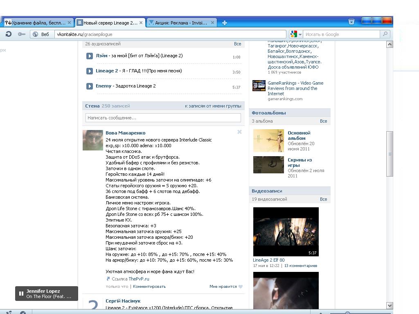The width and height of the screenshot is (419, 314).
Task: Click the Веб site badge globe icon
Action: [x=35, y=34]
